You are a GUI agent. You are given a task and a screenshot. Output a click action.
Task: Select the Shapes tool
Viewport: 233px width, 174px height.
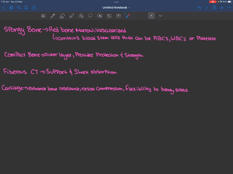click(81, 16)
